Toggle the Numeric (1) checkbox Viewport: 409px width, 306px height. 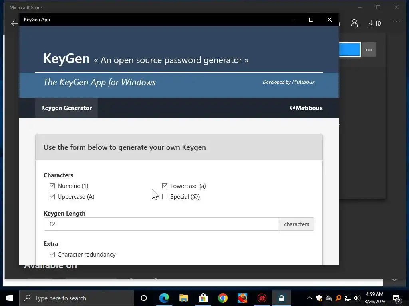52,186
